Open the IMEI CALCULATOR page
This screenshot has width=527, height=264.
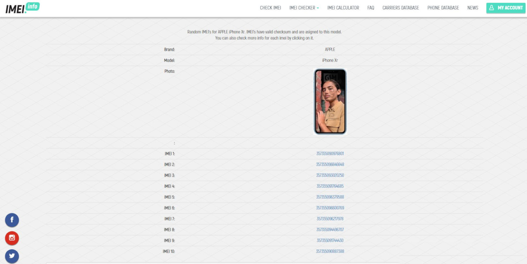pos(343,7)
